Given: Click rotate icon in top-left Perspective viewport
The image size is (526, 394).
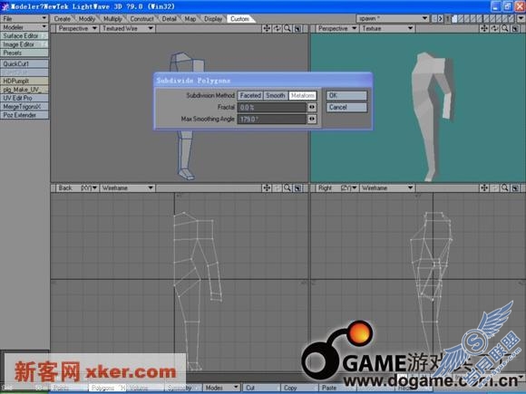Looking at the screenshot, I should [278, 28].
